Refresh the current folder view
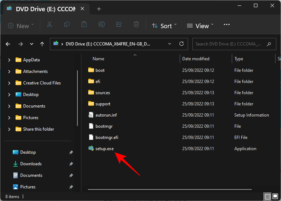This screenshot has width=281, height=201. tap(181, 44)
